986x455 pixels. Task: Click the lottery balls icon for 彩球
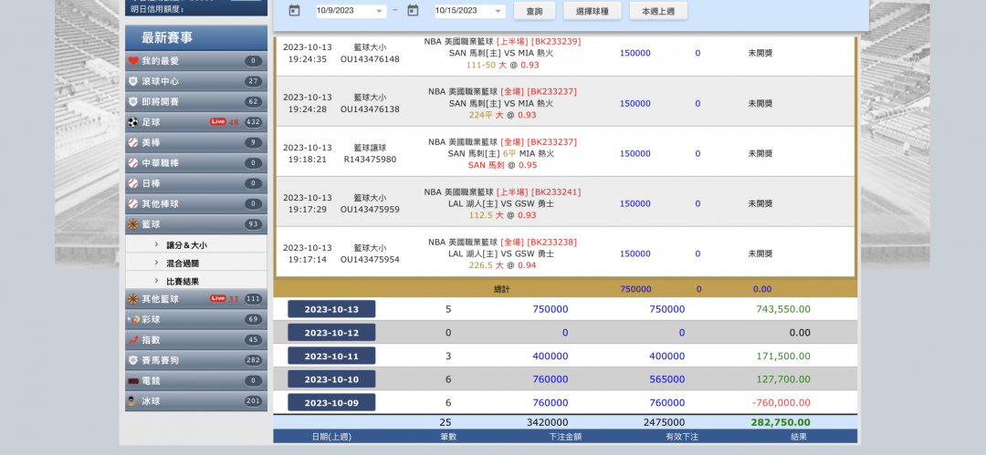coord(132,319)
